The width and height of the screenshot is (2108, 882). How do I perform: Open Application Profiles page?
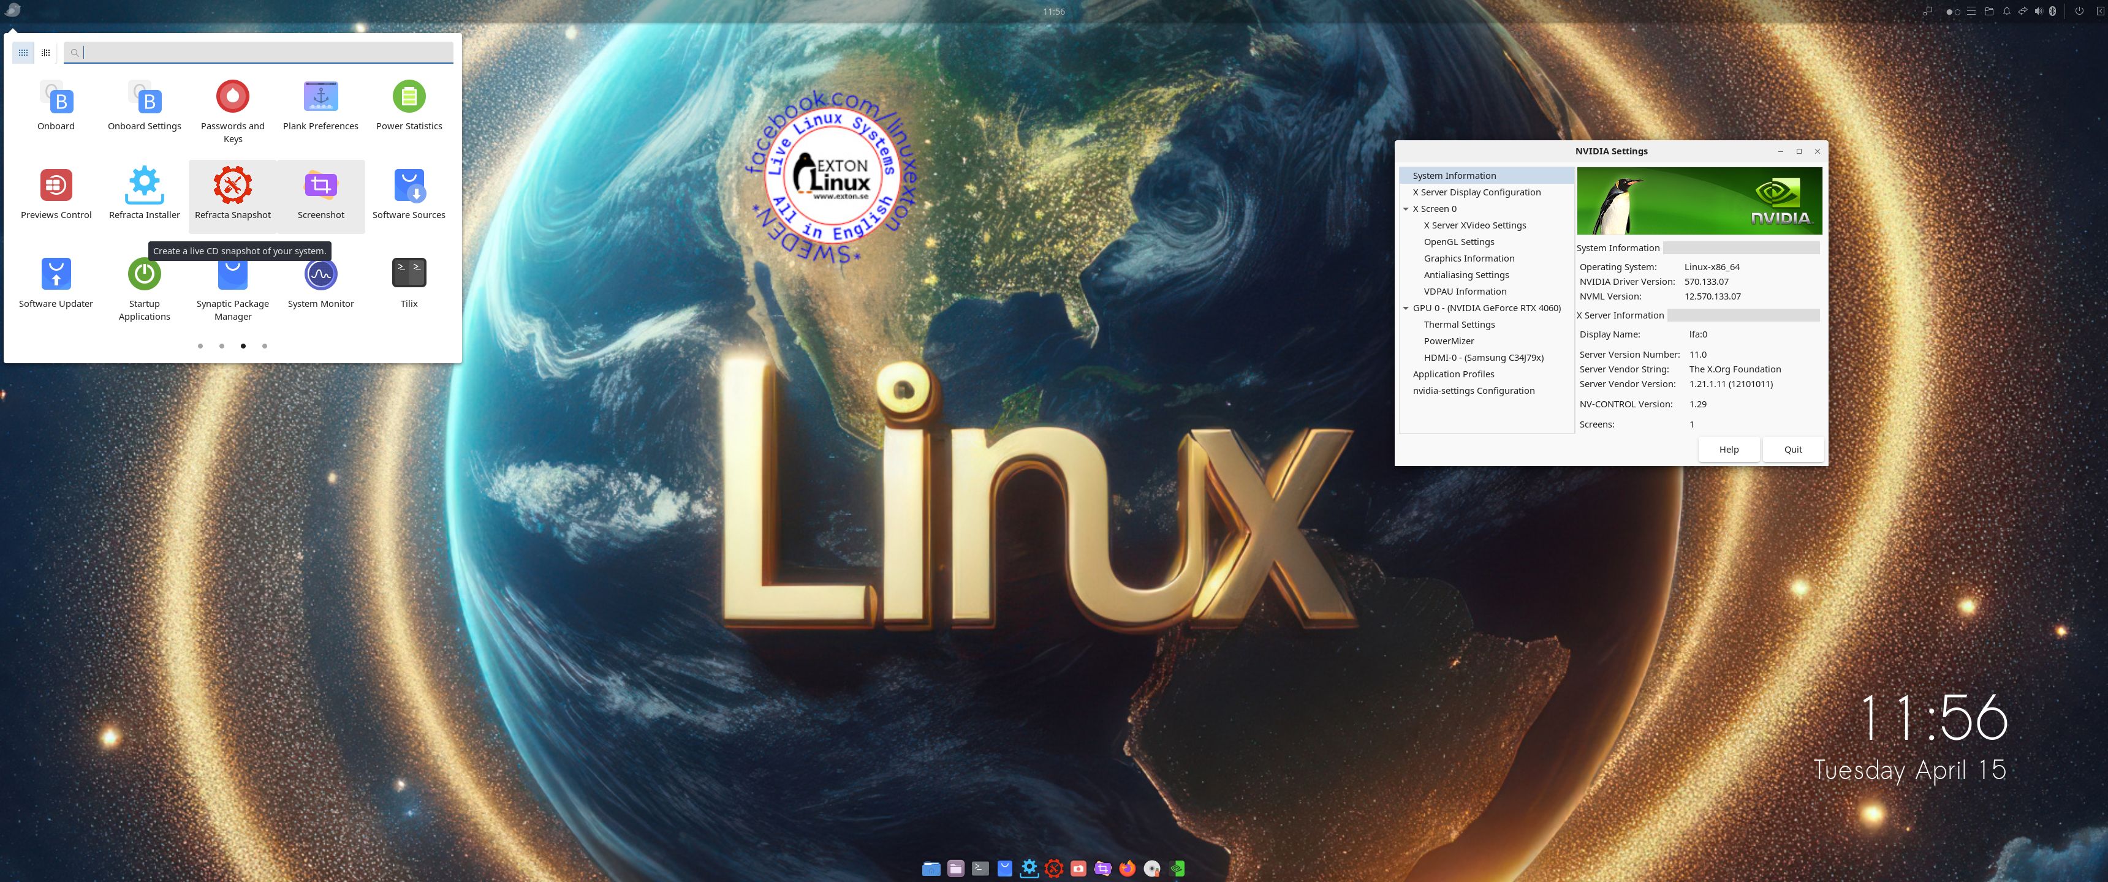(x=1454, y=374)
